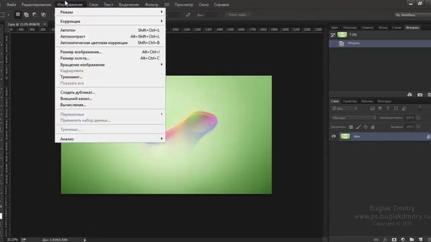Filter layers by adjustment layer type
The image size is (431, 242).
[380, 109]
